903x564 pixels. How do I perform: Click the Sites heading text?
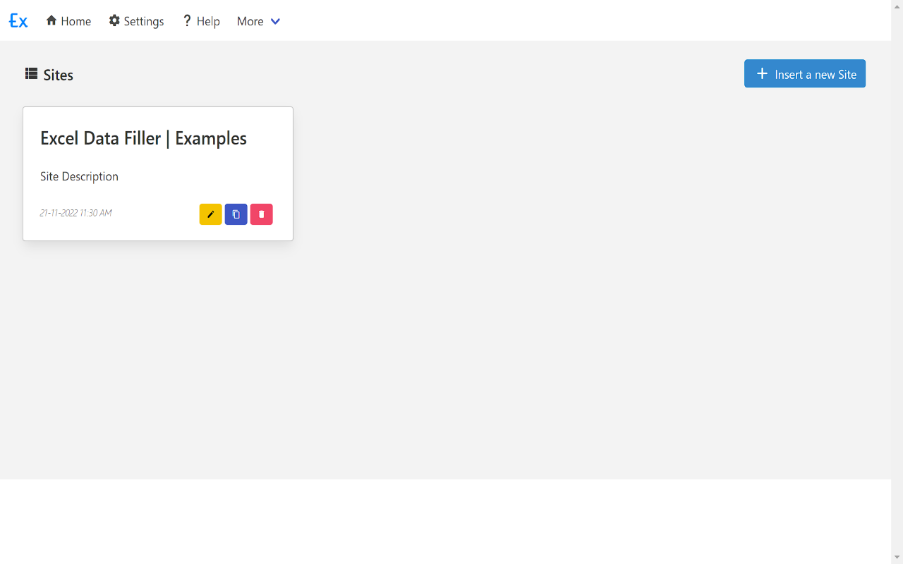59,75
